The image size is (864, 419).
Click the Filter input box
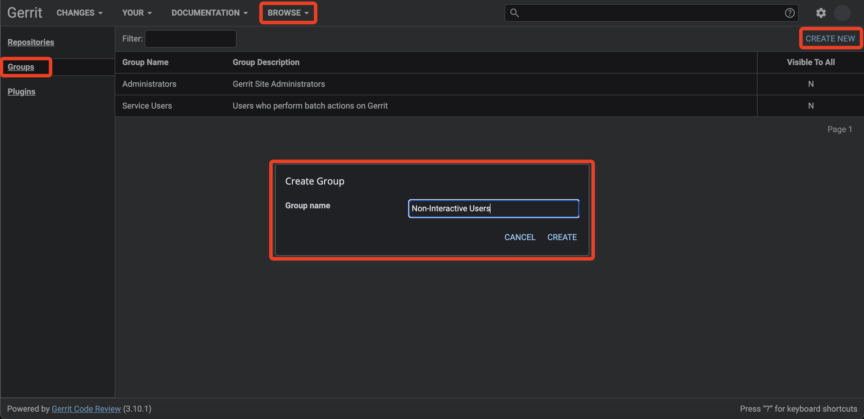[x=190, y=39]
